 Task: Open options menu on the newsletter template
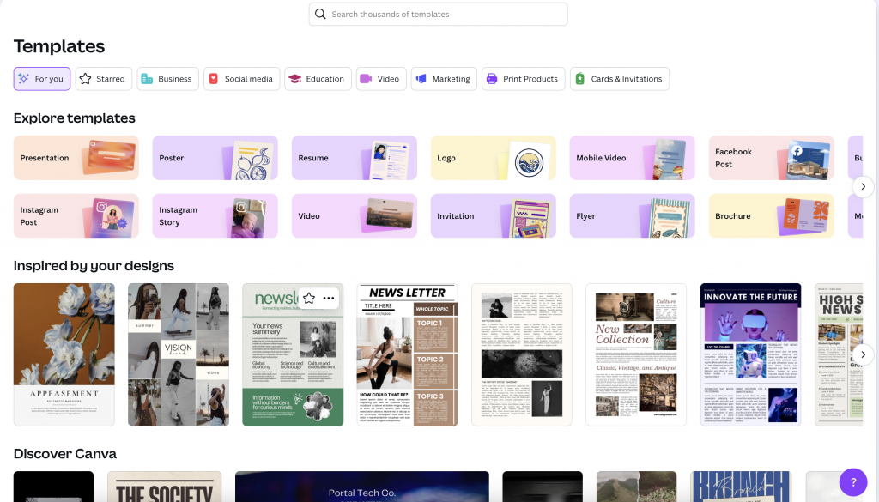tap(328, 297)
